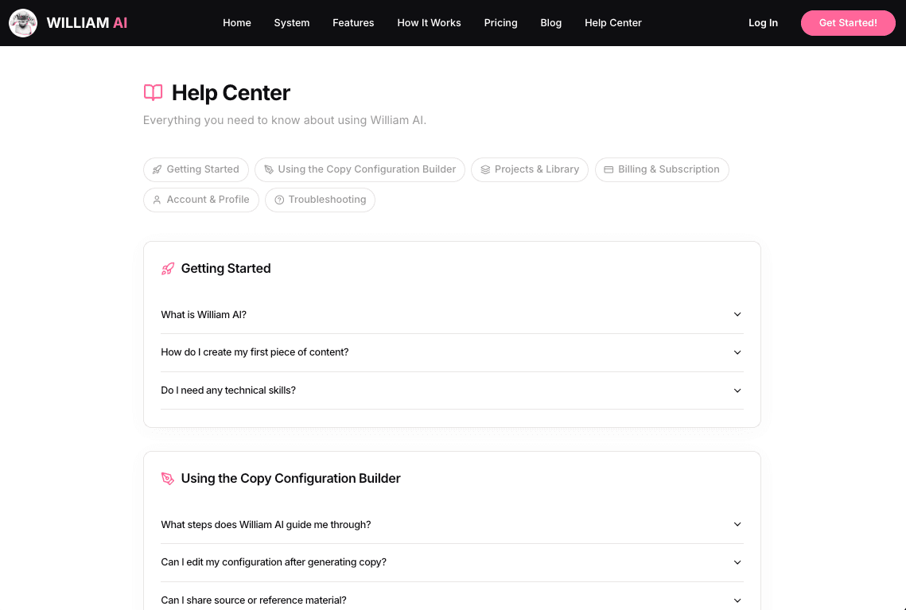Click the Get Started! button
906x610 pixels.
click(x=848, y=23)
